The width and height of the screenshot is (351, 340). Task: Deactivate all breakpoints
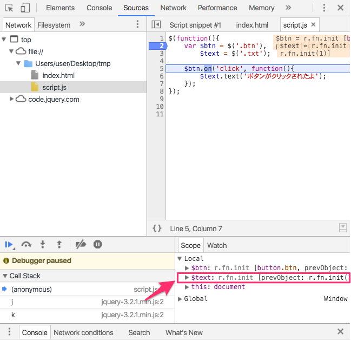81,245
